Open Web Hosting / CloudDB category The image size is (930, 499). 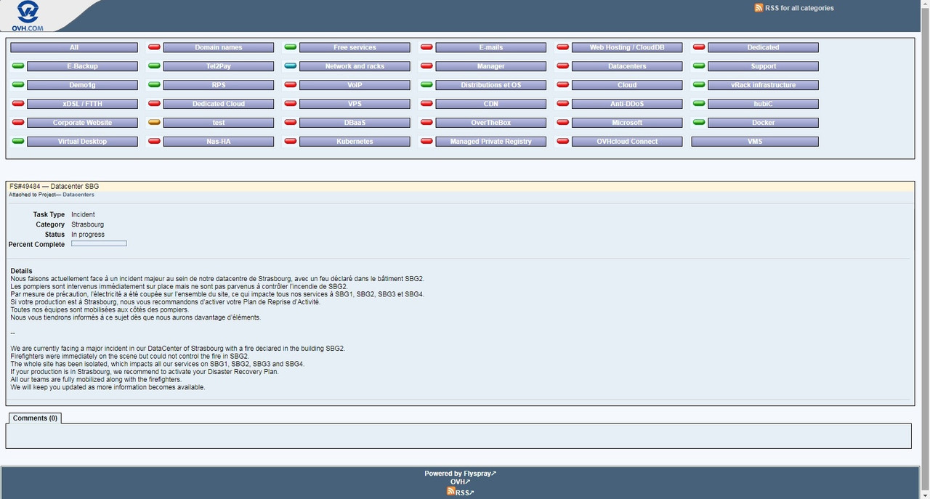(x=627, y=47)
